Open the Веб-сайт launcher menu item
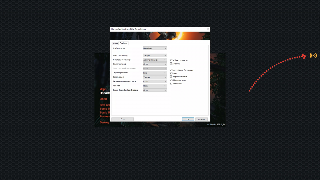This screenshot has width=320, height=180. [105, 105]
